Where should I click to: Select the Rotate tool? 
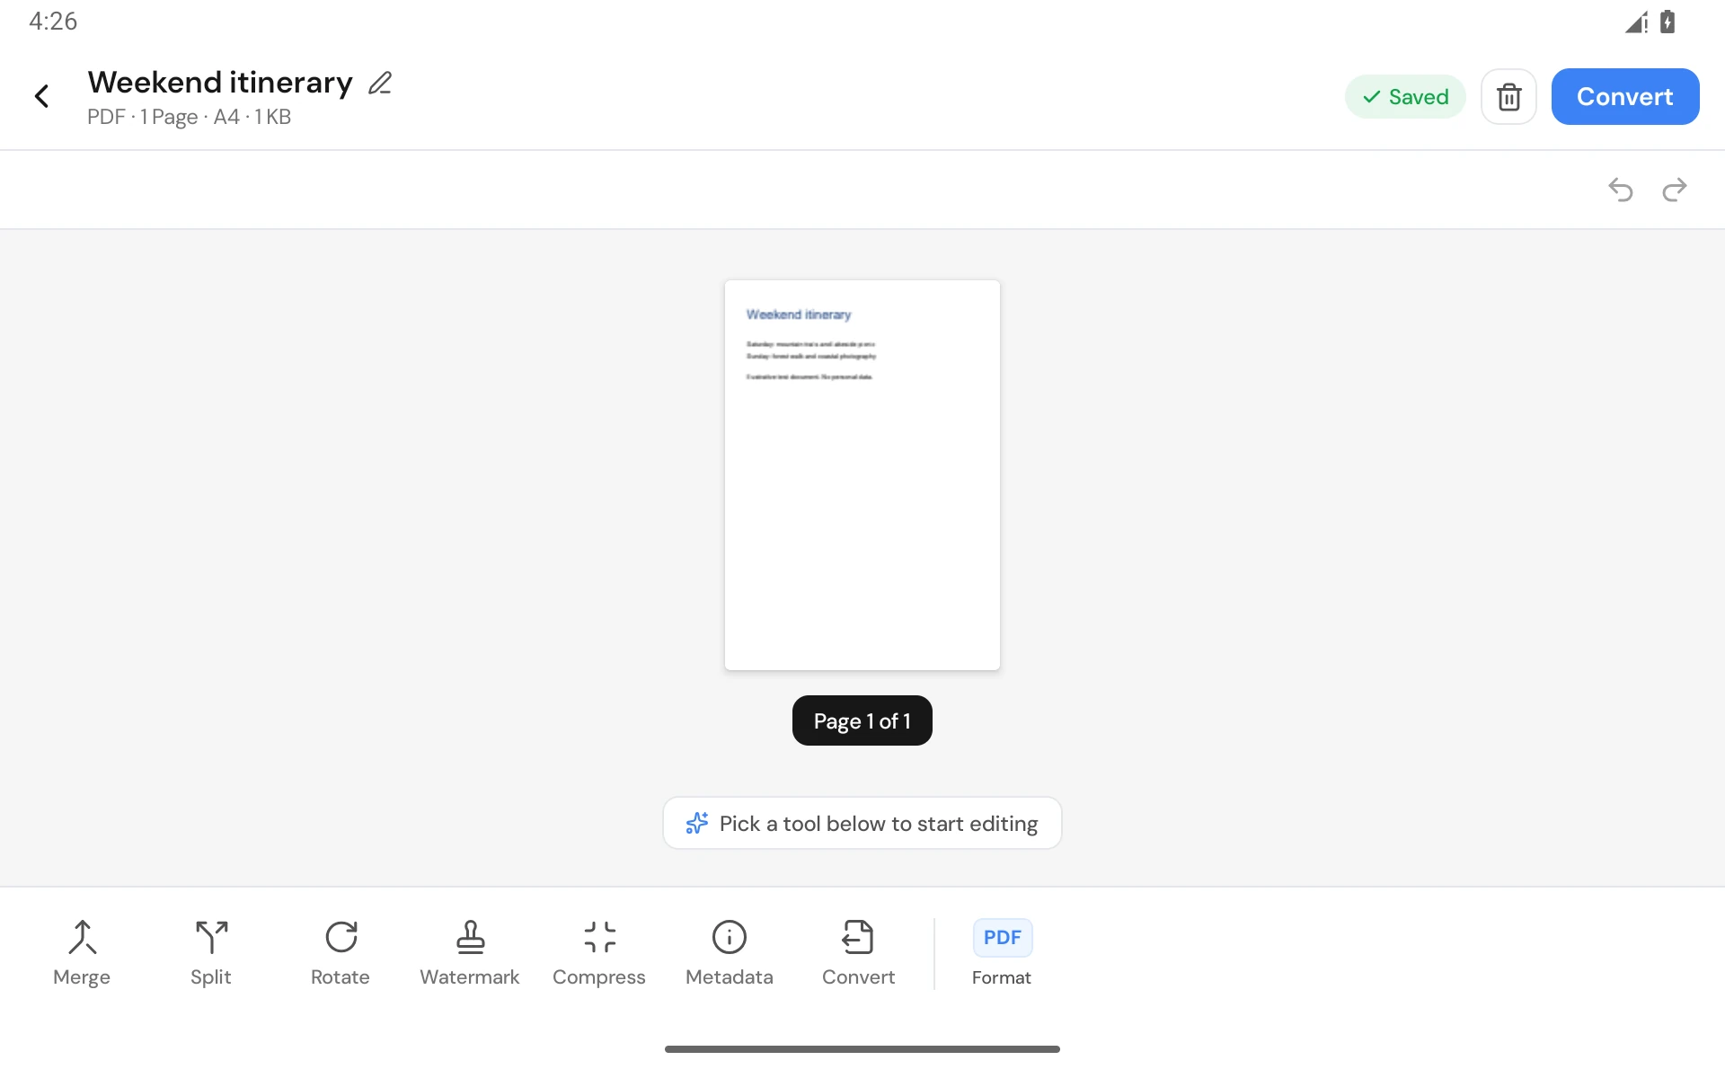tap(341, 953)
